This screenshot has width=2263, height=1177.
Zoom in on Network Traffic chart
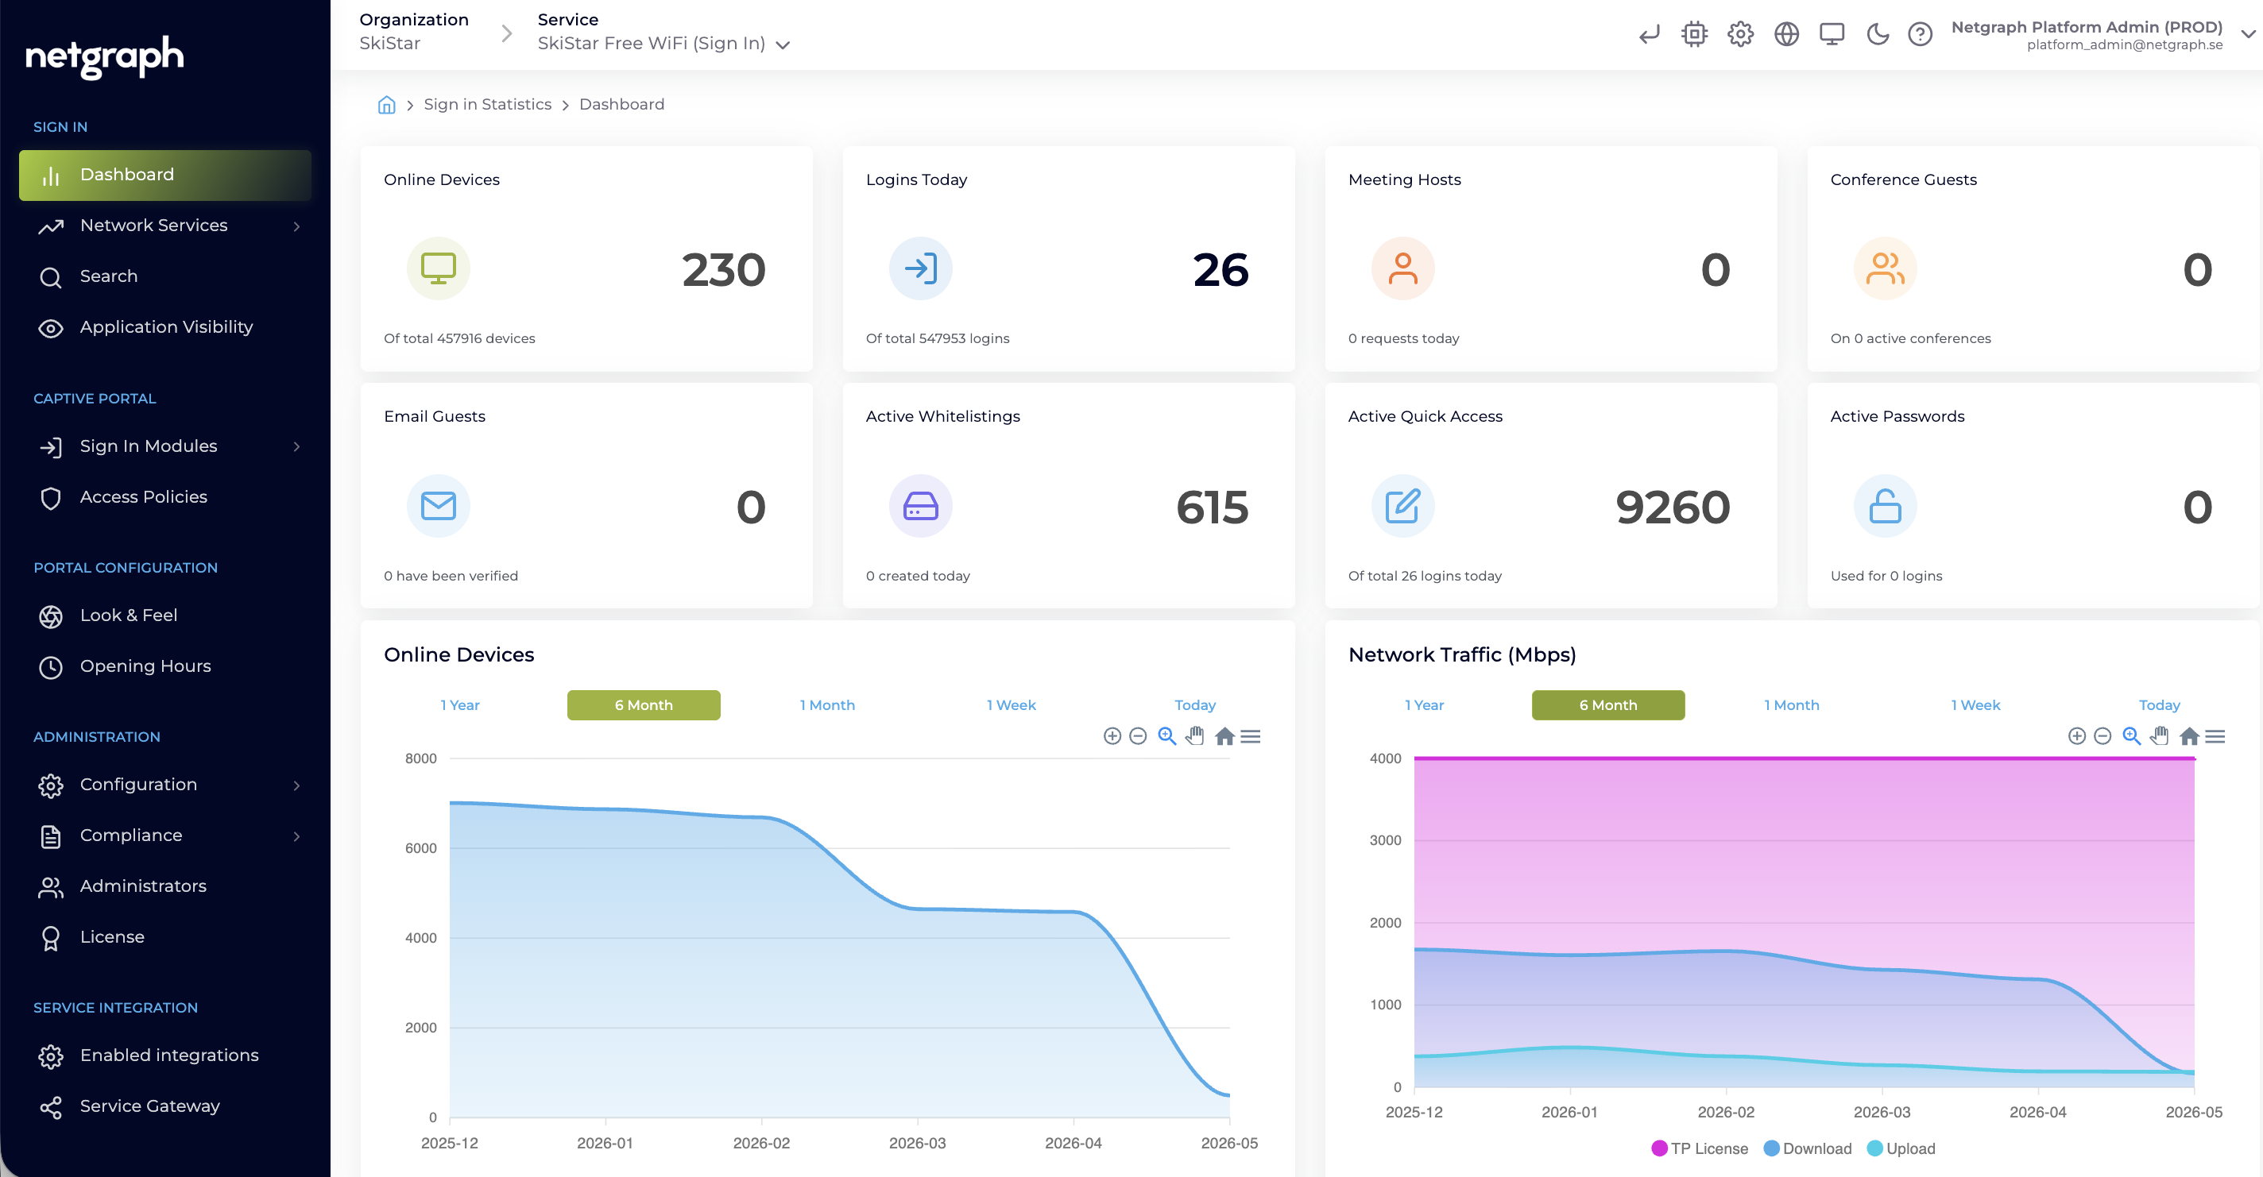tap(2077, 736)
